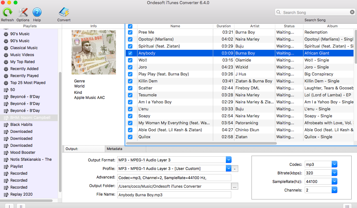Click the search magnifier icon

(278, 12)
